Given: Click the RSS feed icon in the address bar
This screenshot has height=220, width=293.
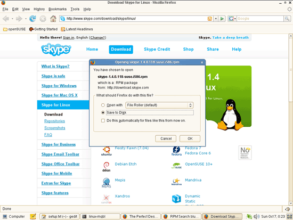Looking at the screenshot, I should (210, 19).
